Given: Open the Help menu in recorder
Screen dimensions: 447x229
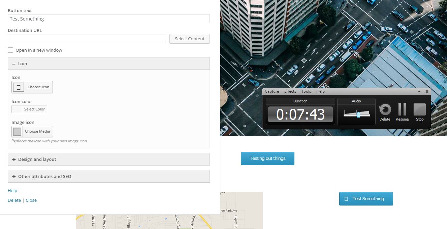Looking at the screenshot, I should click(x=320, y=91).
